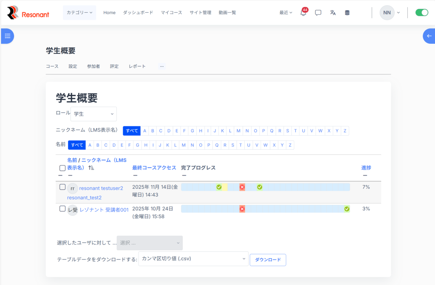This screenshot has height=285, width=435.
Task: Click the ダウンロード button
Action: (268, 260)
